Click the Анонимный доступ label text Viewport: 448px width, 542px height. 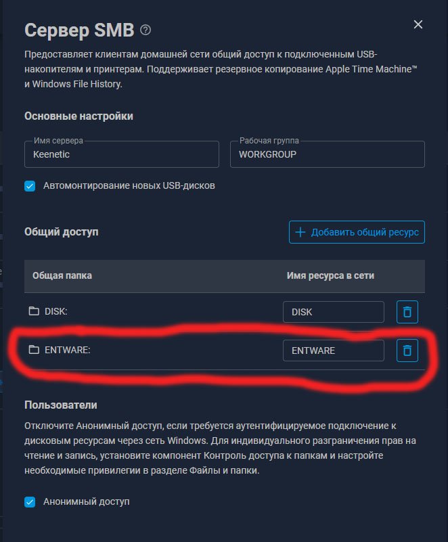[x=87, y=502]
